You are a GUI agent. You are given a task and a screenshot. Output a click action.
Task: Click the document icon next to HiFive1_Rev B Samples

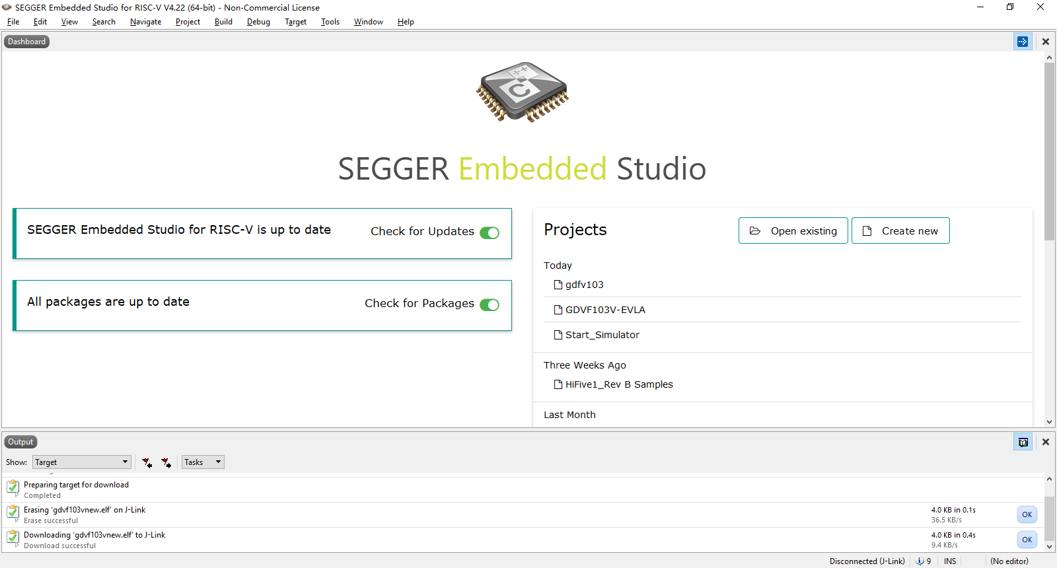pyautogui.click(x=558, y=384)
